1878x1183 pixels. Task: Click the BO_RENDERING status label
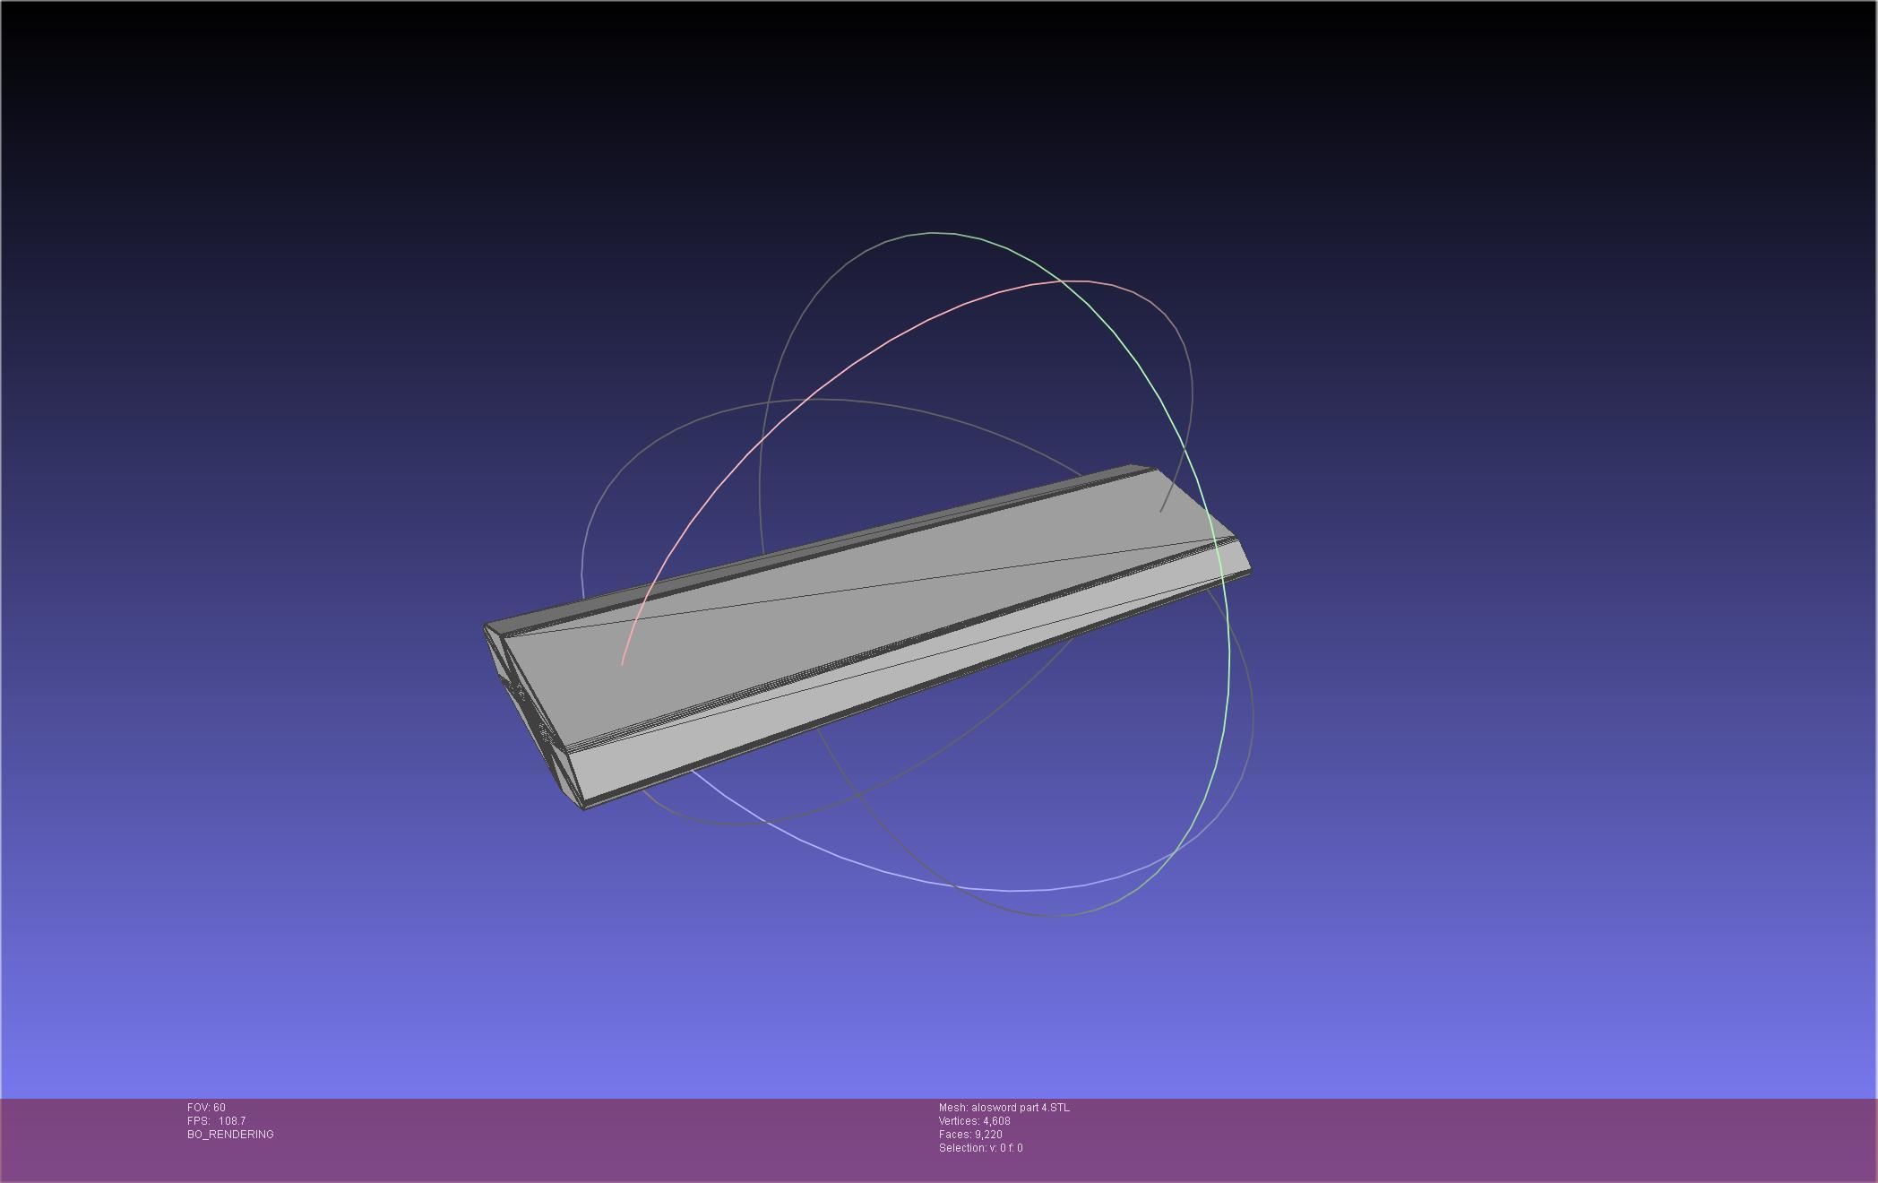pos(230,1135)
